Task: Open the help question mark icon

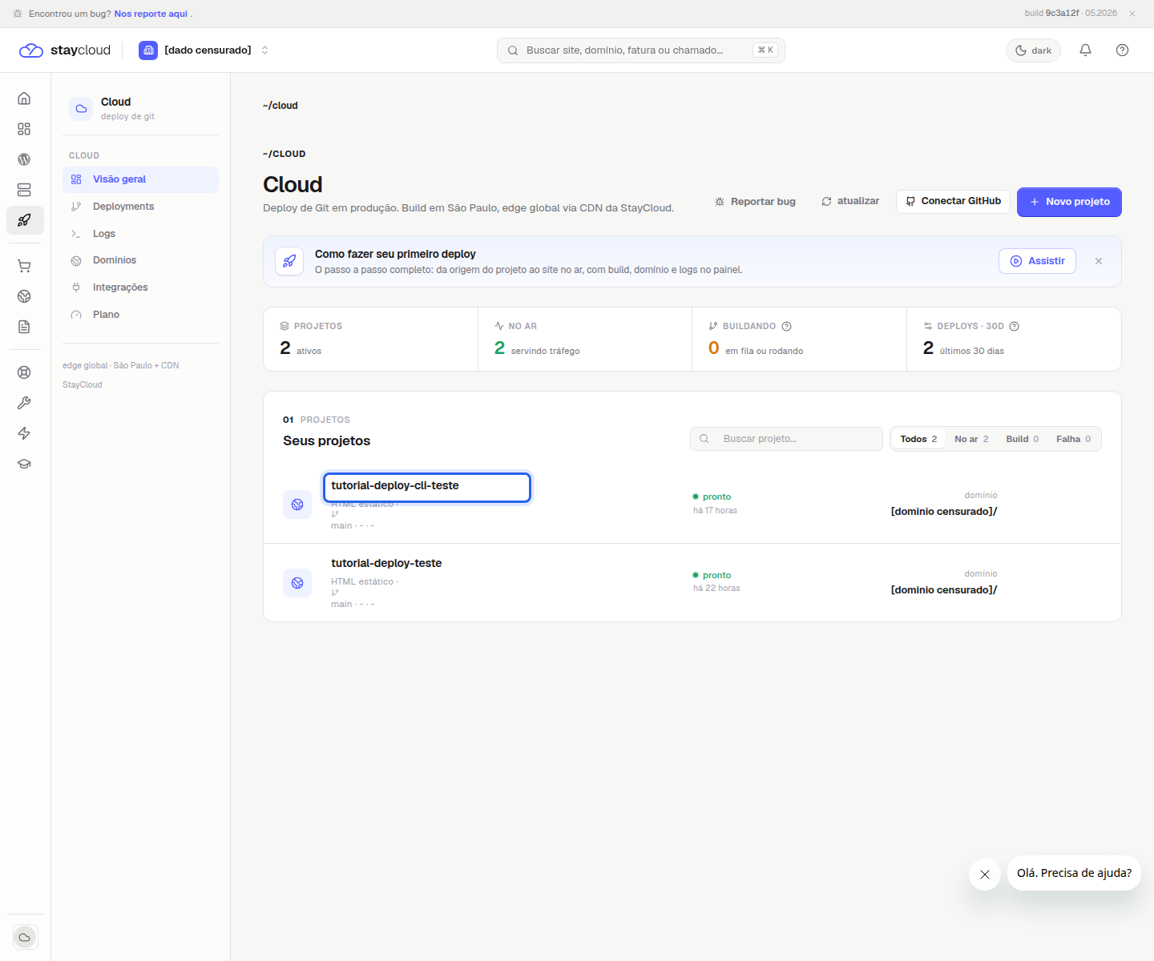Action: click(x=1122, y=50)
